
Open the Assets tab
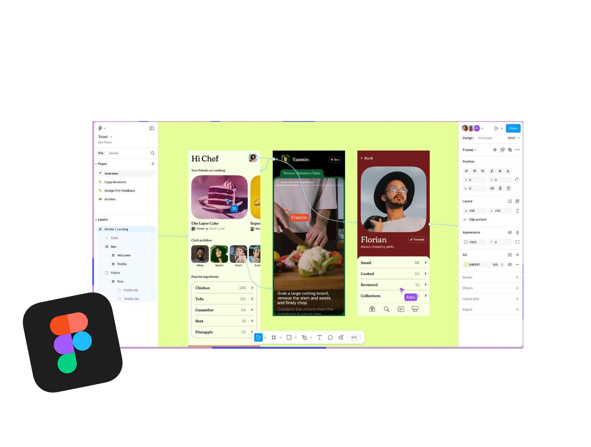[114, 153]
